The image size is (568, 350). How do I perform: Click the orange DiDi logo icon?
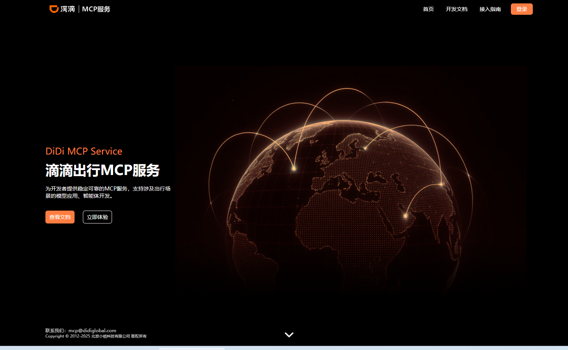(x=54, y=9)
